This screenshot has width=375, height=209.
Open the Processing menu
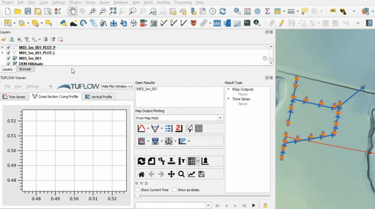click(x=182, y=2)
